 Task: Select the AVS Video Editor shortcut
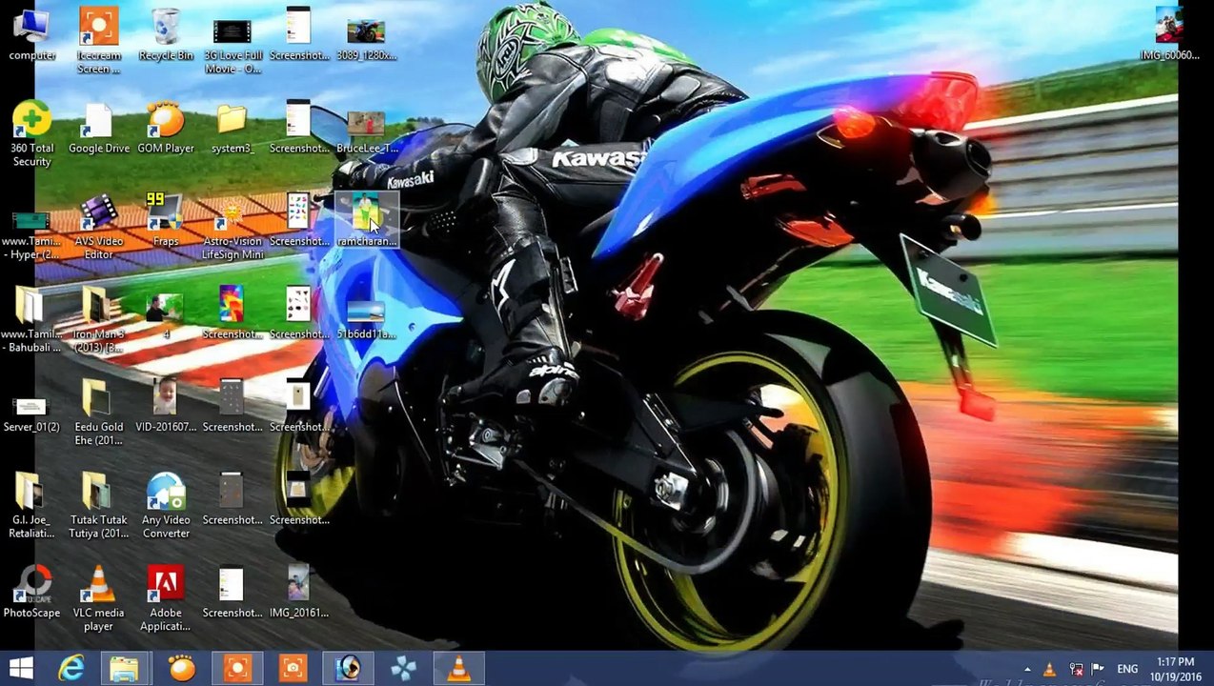pos(98,227)
